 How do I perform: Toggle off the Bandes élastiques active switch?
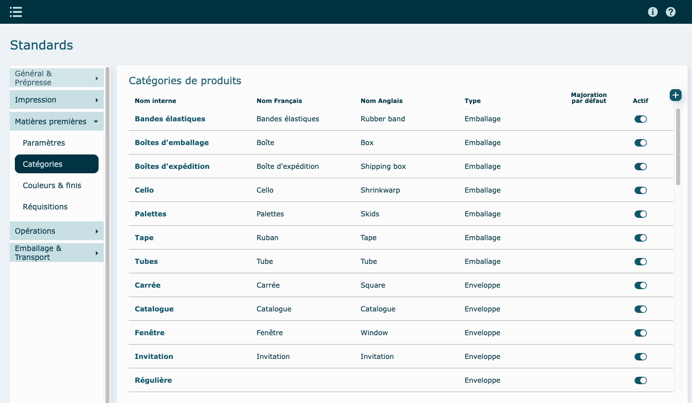point(640,119)
